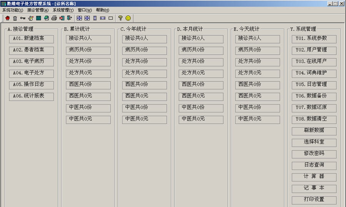Click the red arrow login icon
The image size is (346, 207).
pos(62,18)
